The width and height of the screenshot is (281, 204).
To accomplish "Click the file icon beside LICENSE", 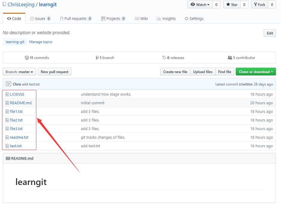I will click(7, 94).
